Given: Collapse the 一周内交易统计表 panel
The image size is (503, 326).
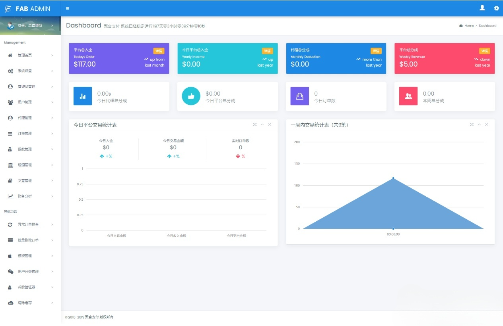Looking at the screenshot, I should coord(479,124).
